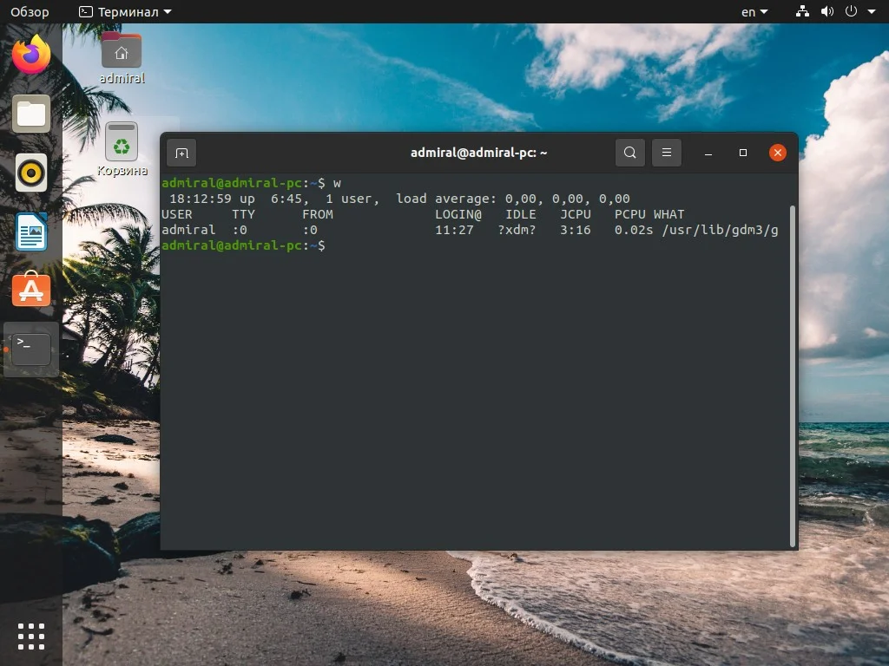Launch Firefox from the dock

pos(30,54)
